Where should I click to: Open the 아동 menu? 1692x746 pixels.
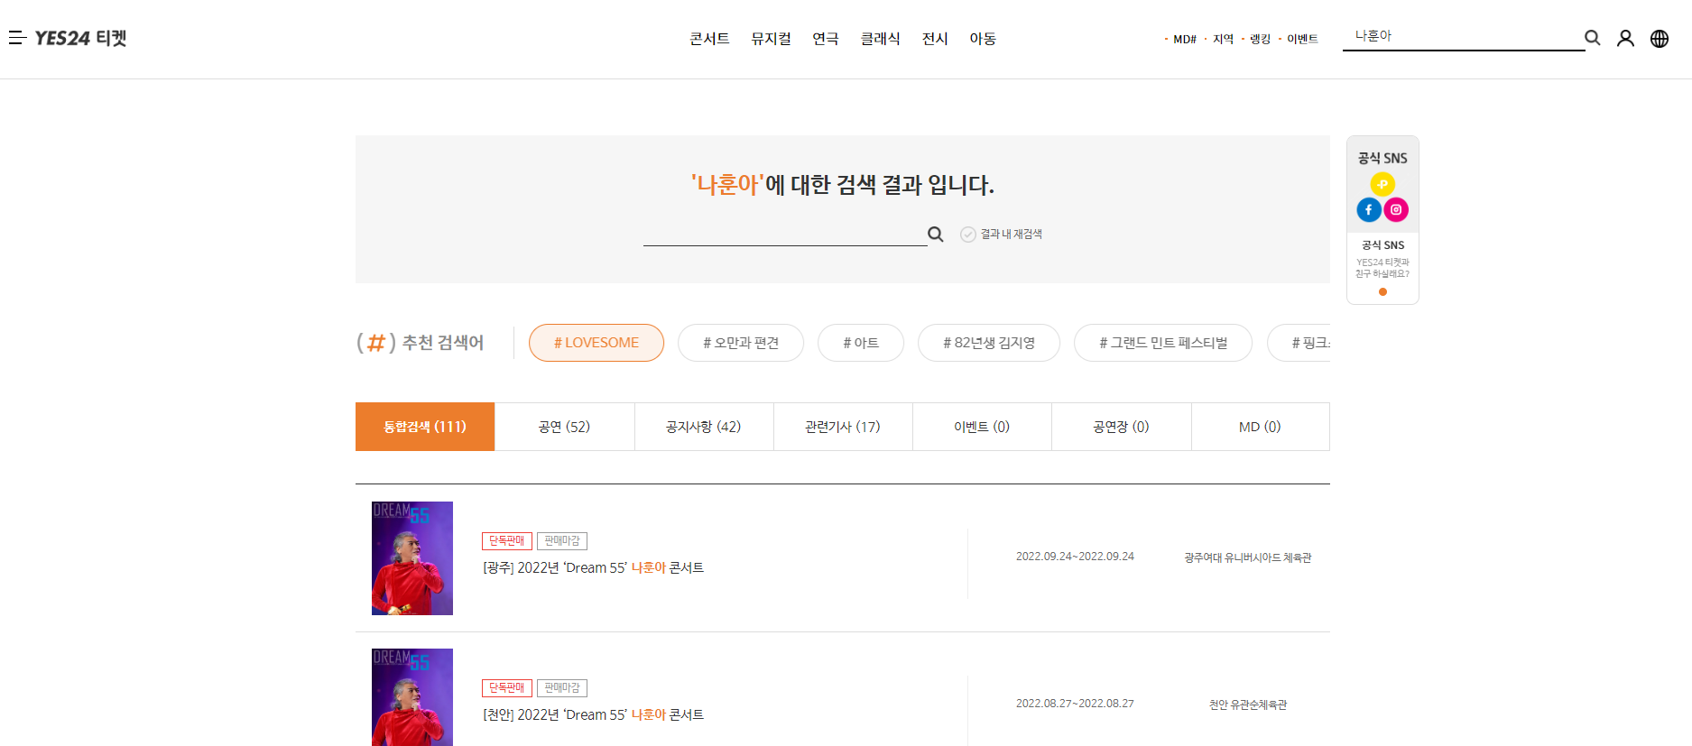983,39
